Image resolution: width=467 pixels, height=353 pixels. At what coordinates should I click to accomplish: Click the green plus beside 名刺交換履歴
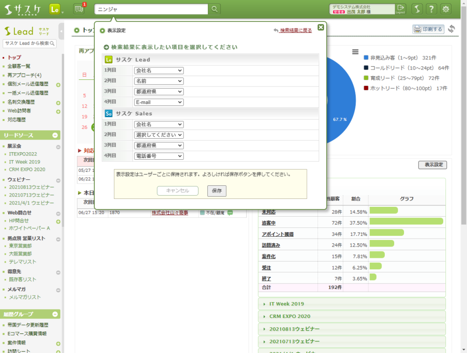tap(58, 103)
